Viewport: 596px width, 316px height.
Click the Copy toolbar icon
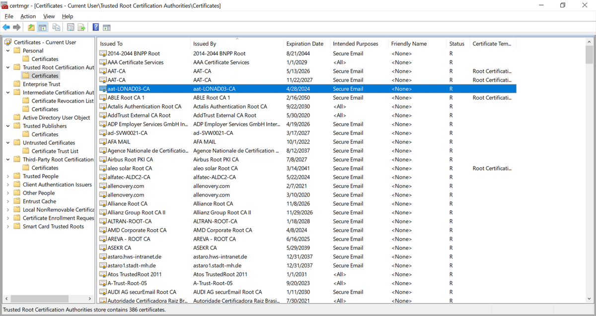(x=56, y=27)
